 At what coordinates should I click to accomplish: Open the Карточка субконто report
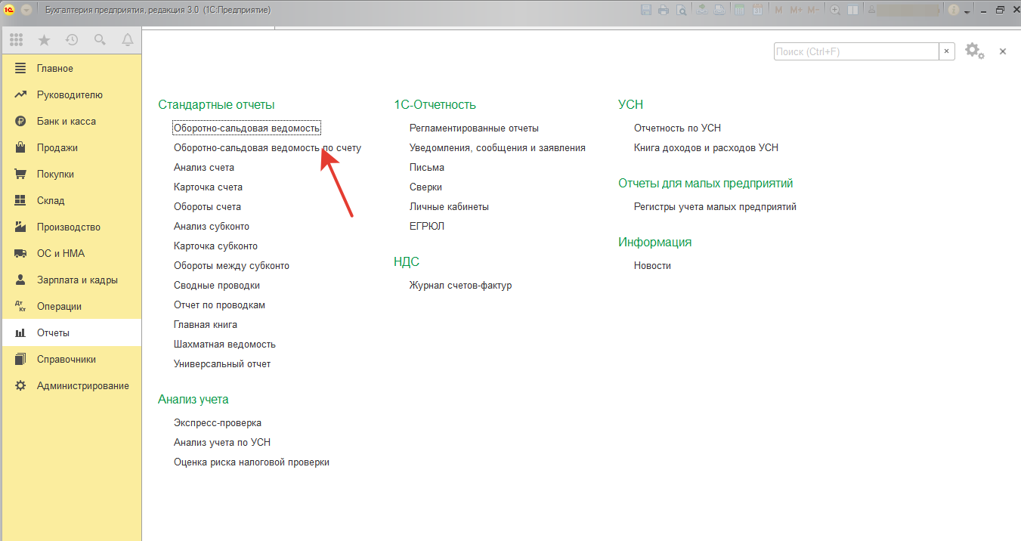(x=215, y=246)
